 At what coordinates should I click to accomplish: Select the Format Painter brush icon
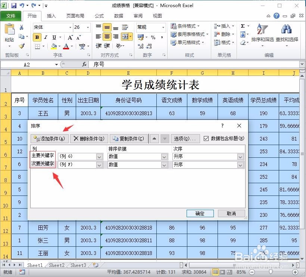(x=22, y=46)
